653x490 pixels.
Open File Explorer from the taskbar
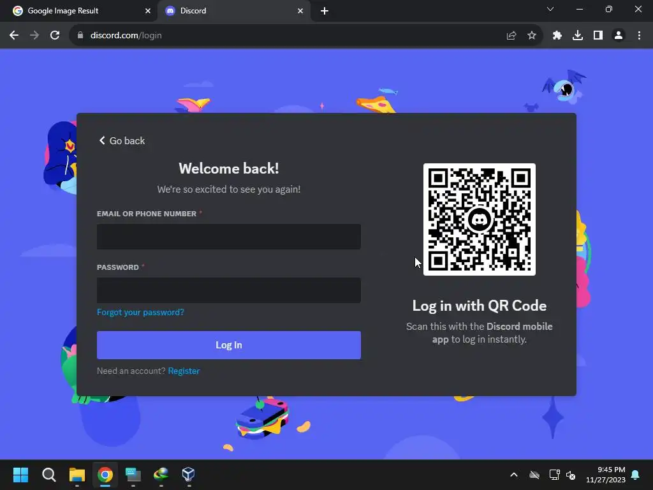pyautogui.click(x=77, y=475)
